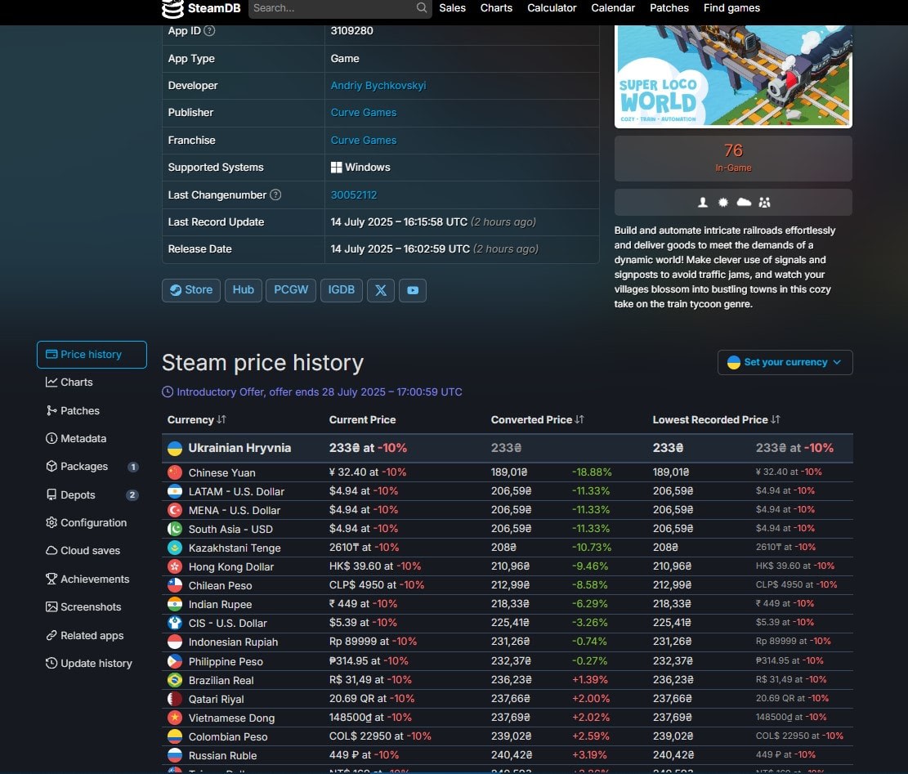The image size is (908, 774).
Task: Sort table by Currency column
Action: [196, 420]
